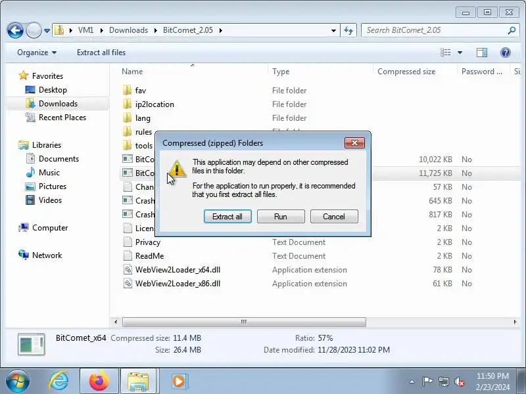The image size is (526, 394).
Task: Cancel the Compressed Folders dialog
Action: (x=334, y=217)
